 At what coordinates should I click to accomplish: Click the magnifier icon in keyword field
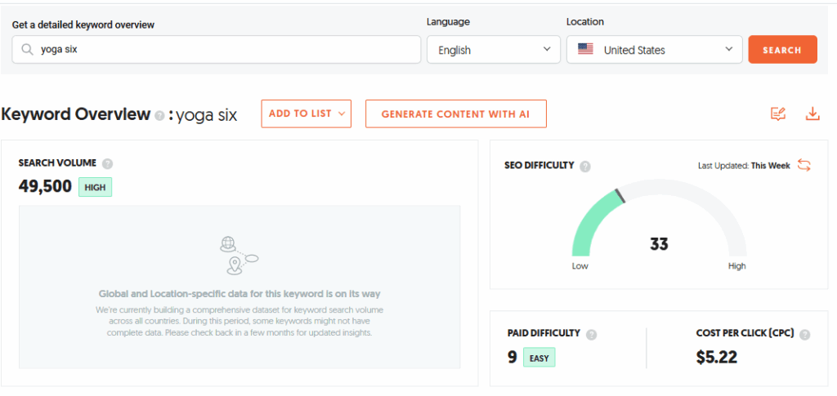[x=27, y=50]
